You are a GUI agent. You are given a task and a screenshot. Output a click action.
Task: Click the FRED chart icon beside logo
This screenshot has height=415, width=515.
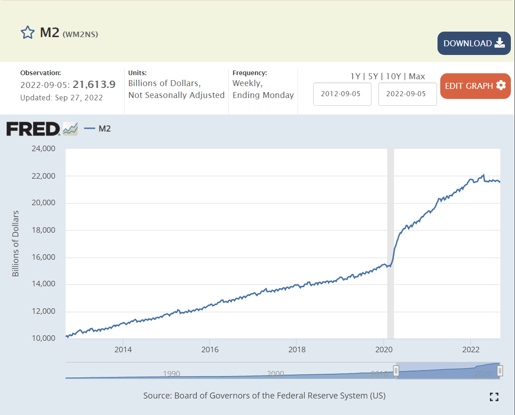[x=70, y=129]
